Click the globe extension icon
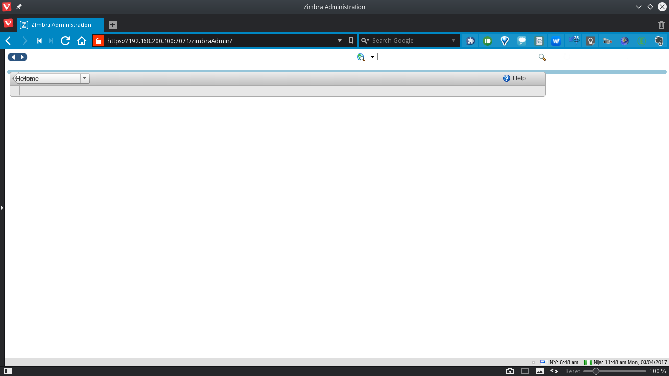 [624, 41]
